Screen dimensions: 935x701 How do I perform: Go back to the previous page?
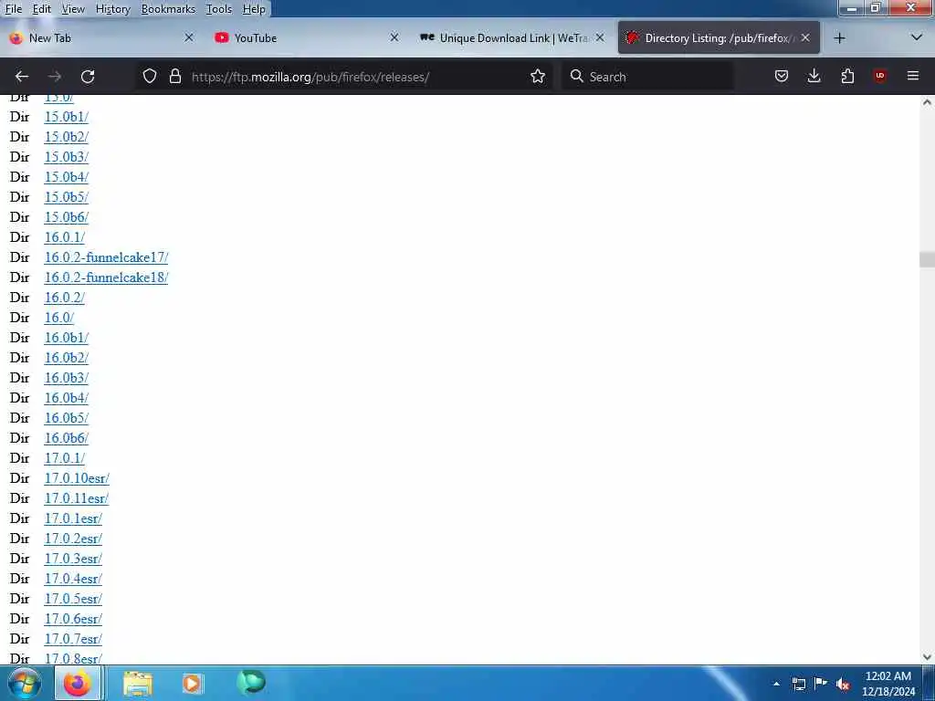click(x=22, y=77)
